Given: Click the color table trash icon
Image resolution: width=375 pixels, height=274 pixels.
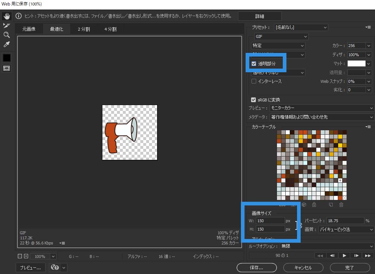Looking at the screenshot, I should pyautogui.click(x=341, y=205).
